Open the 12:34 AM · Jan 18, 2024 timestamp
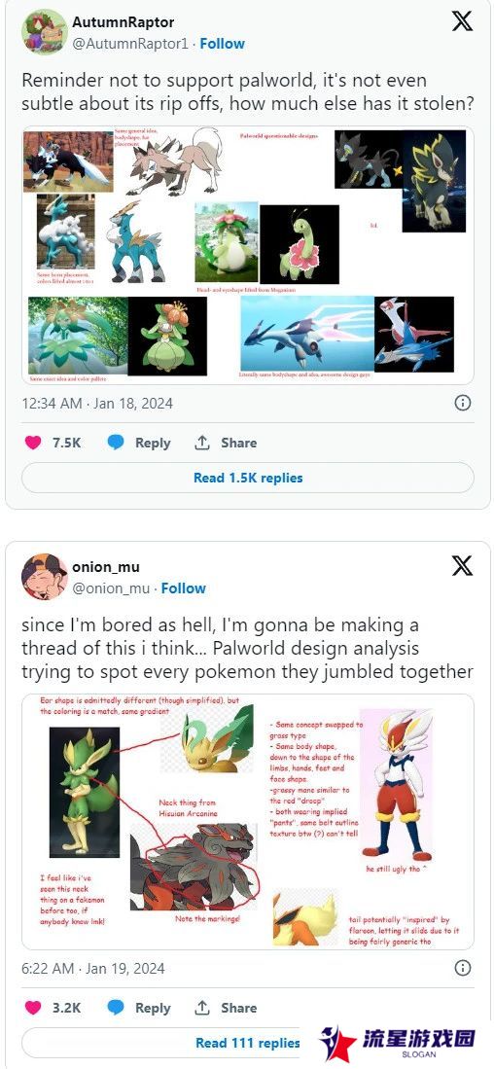The width and height of the screenshot is (494, 1069). point(97,403)
